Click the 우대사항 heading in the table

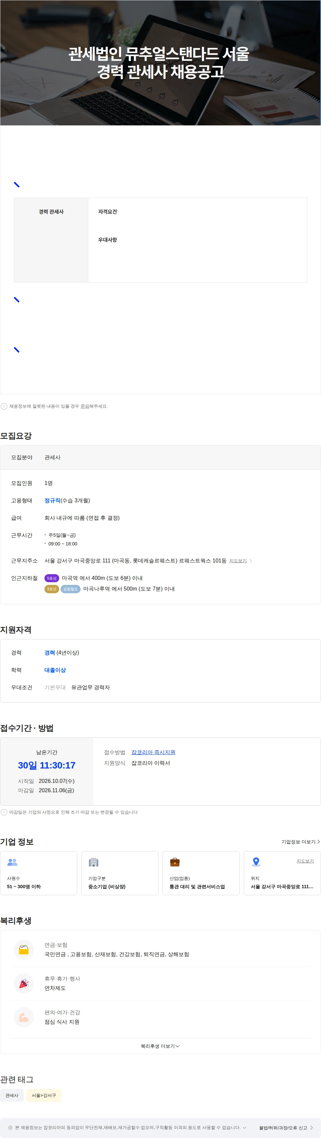(x=107, y=239)
